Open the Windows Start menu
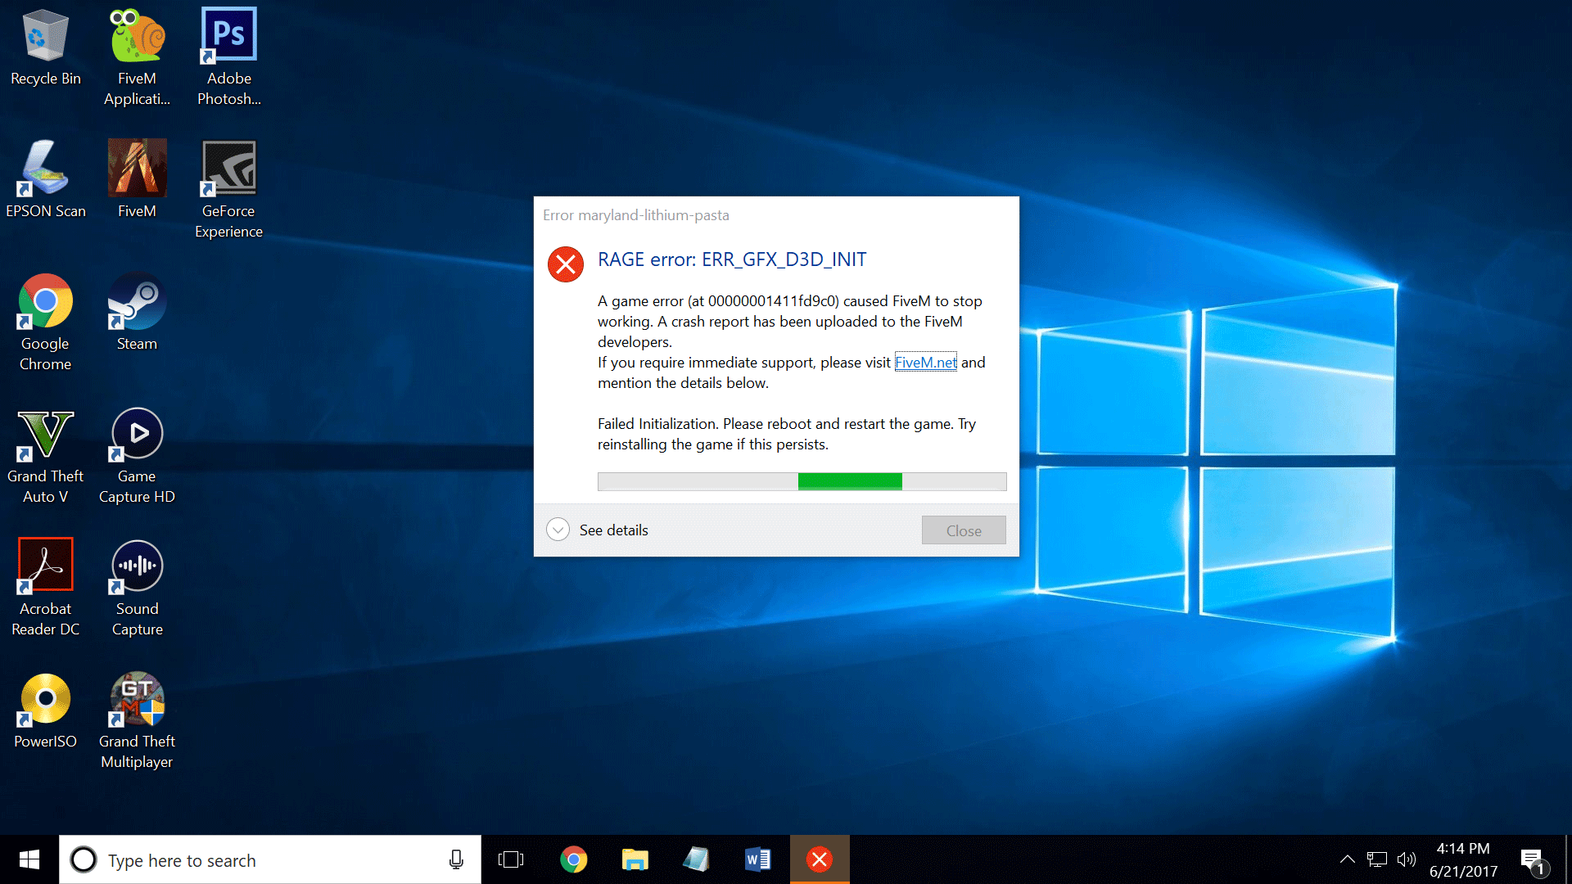This screenshot has height=884, width=1572. point(29,859)
